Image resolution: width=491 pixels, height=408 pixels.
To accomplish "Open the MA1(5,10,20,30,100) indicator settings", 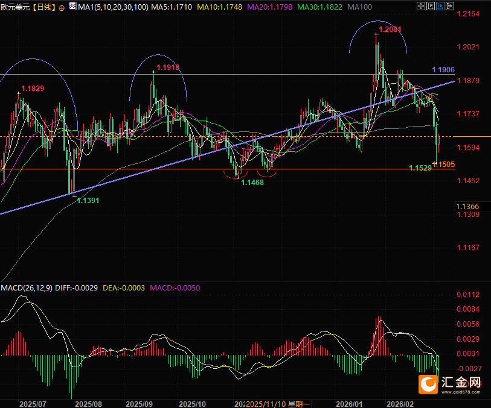I will click(x=109, y=7).
